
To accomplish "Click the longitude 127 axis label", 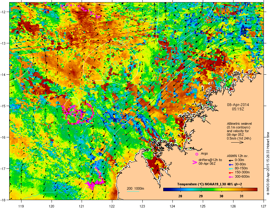I will point(264,206).
